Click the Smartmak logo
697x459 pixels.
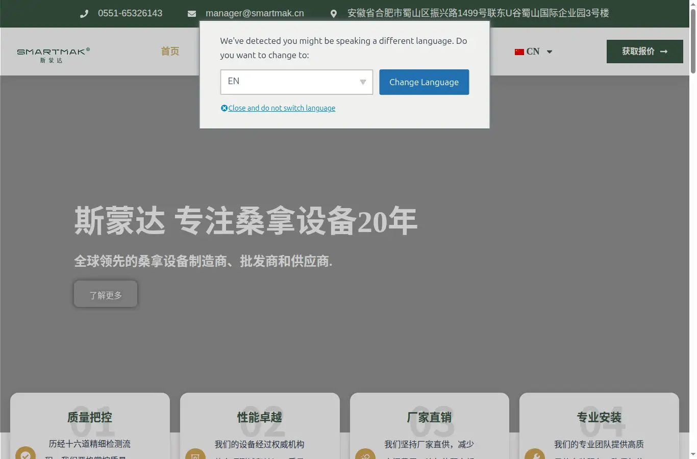tap(54, 55)
